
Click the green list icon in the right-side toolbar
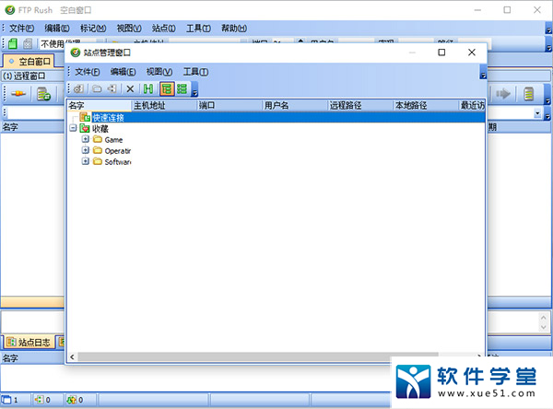click(529, 94)
